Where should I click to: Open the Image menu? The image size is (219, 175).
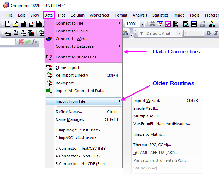[x=179, y=15]
